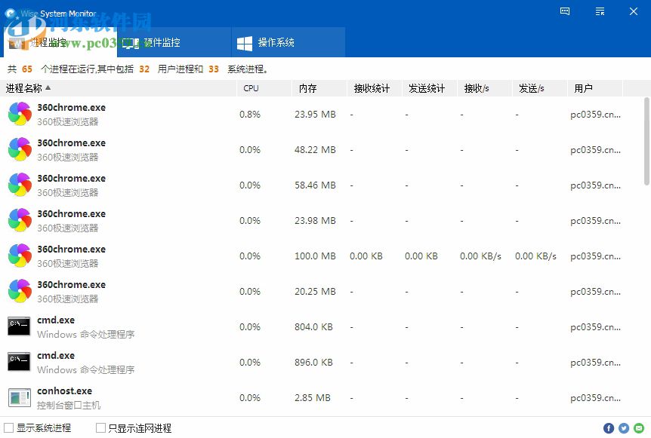651x438 pixels.
Task: Open the feedback message icon in title bar
Action: coord(564,11)
